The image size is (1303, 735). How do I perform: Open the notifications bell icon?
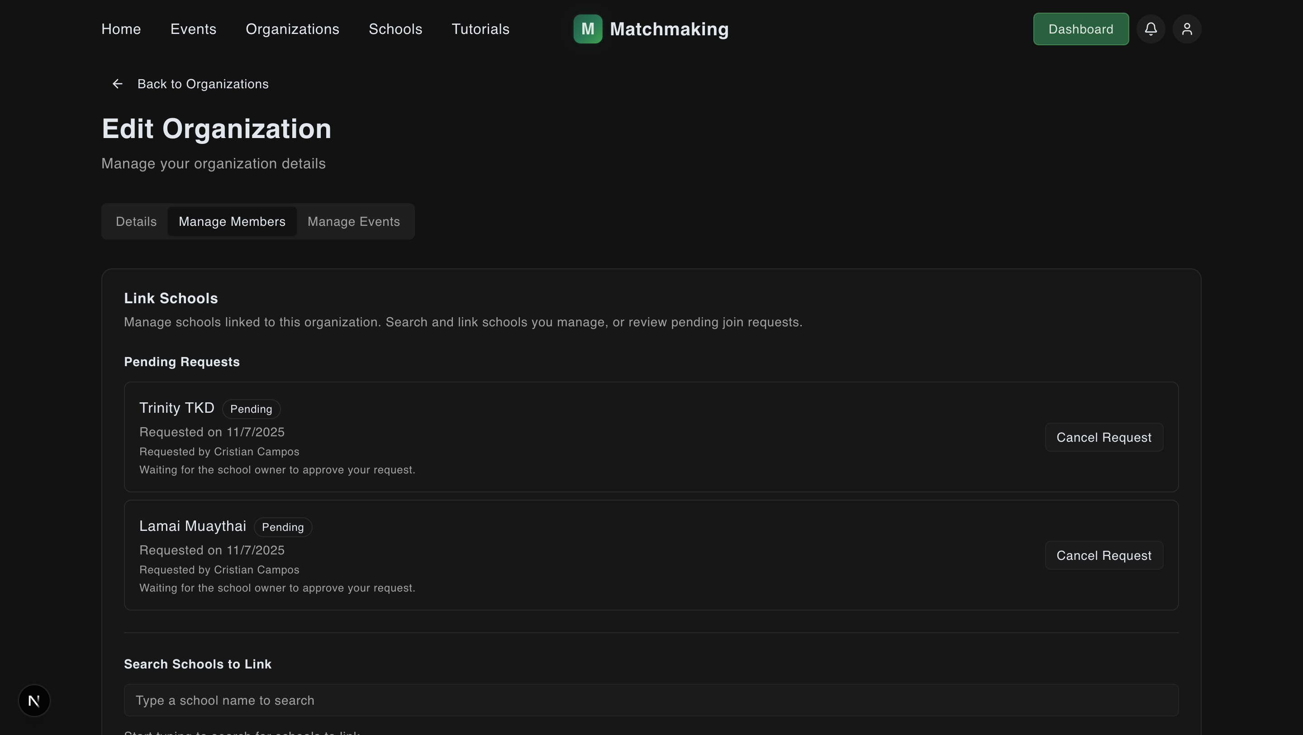(x=1151, y=29)
